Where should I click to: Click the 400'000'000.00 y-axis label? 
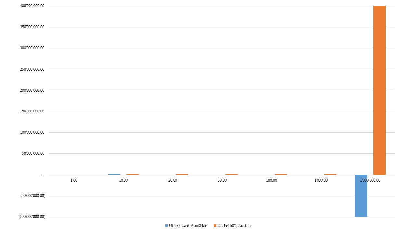pyautogui.click(x=32, y=6)
